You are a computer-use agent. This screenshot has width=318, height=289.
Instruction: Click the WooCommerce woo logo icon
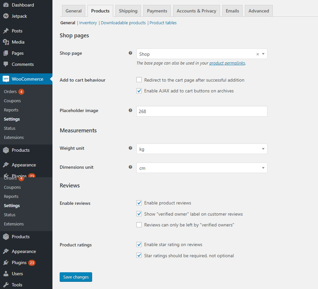point(6,79)
